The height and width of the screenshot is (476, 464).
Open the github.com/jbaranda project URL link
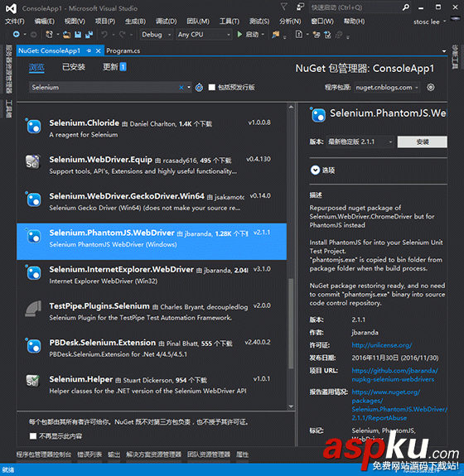coord(394,375)
